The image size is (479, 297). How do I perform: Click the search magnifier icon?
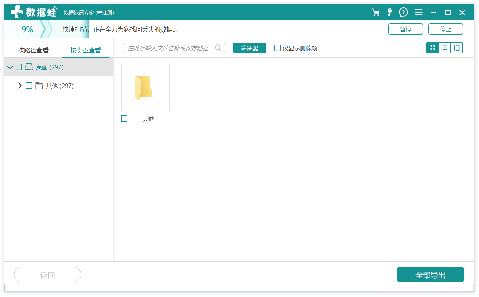(218, 48)
